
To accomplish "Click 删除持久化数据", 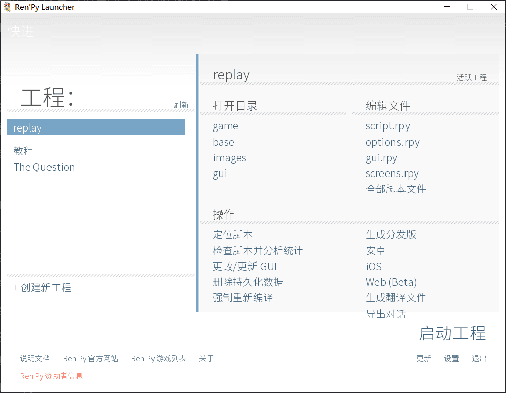I will [248, 282].
